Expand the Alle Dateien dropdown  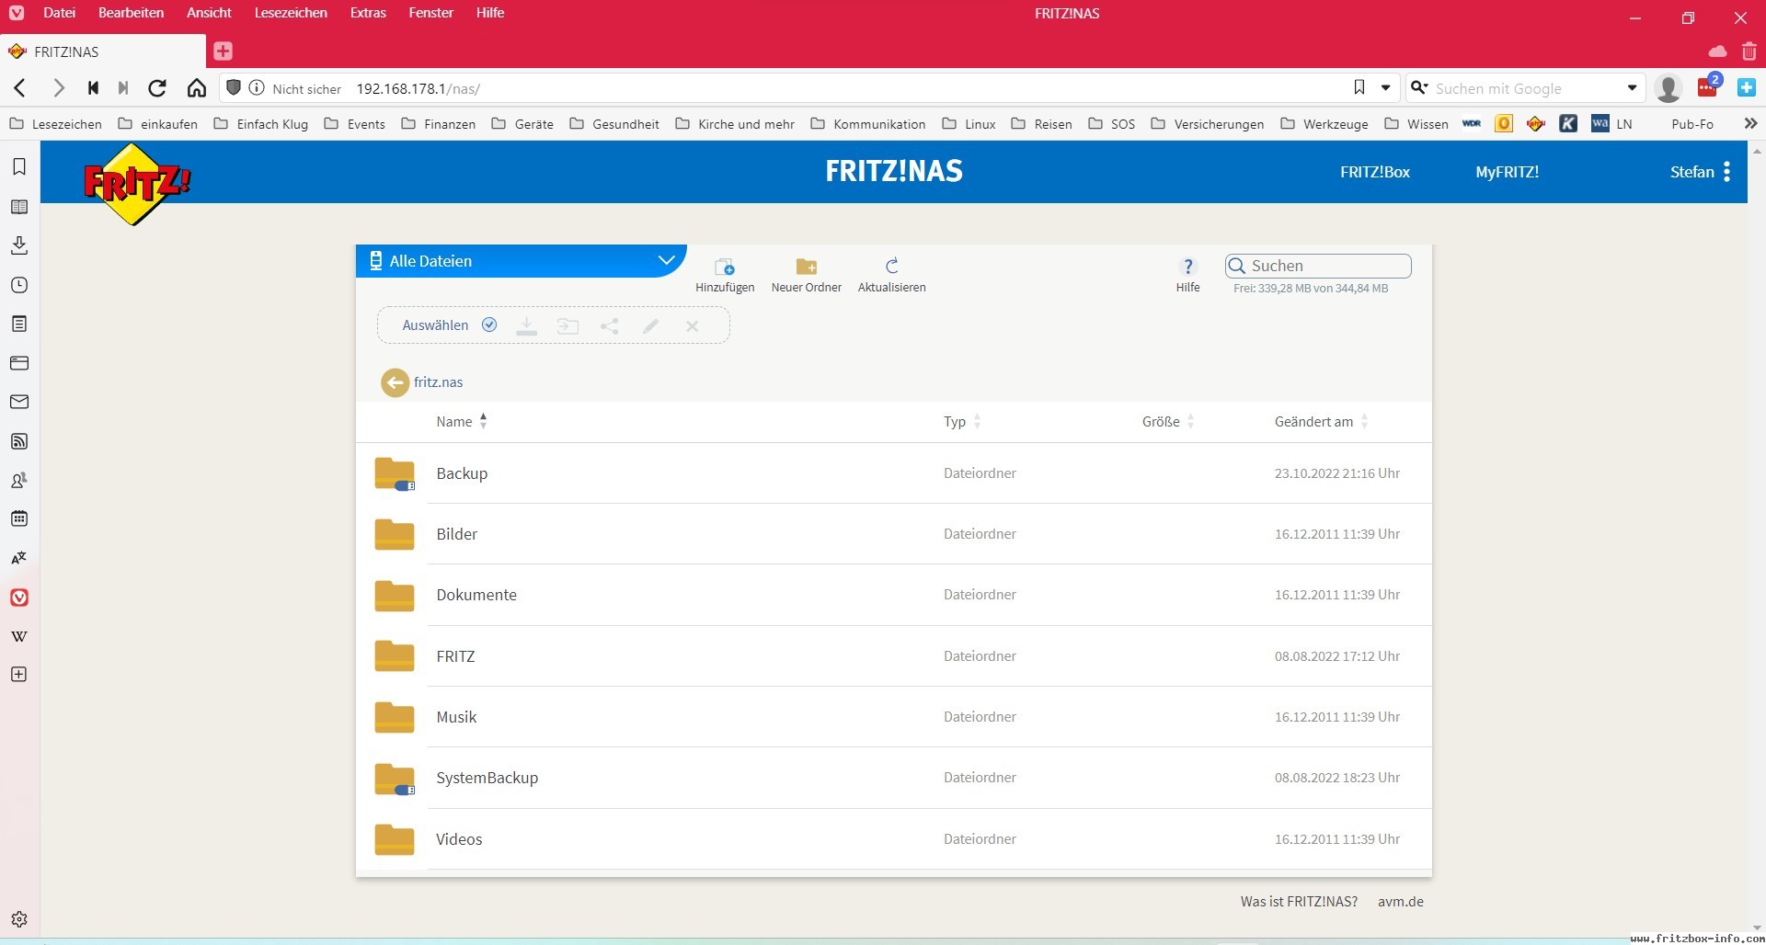[x=667, y=261]
